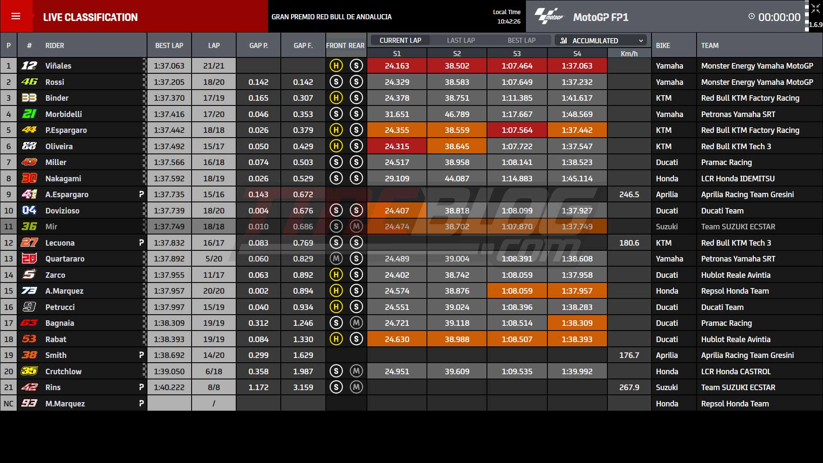Image resolution: width=823 pixels, height=463 pixels.
Task: Sort by the P position column header
Action: [x=9, y=45]
